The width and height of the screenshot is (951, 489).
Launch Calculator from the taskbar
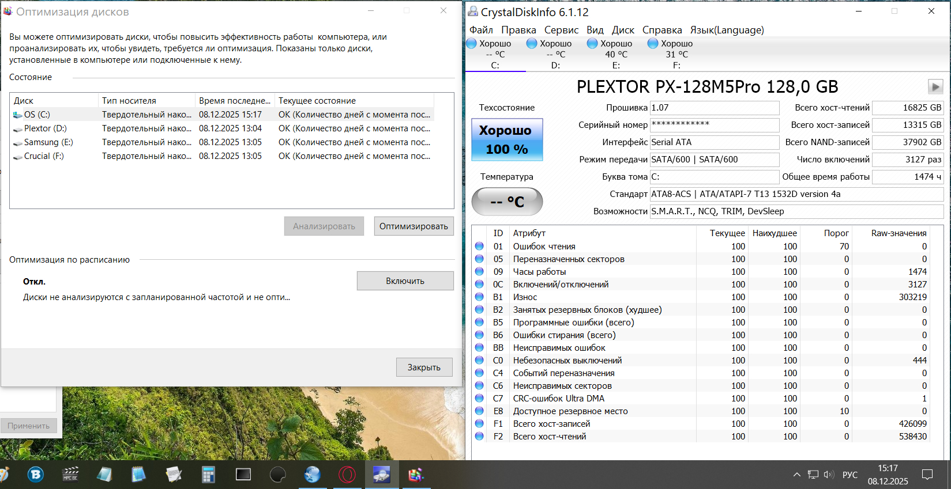point(208,475)
